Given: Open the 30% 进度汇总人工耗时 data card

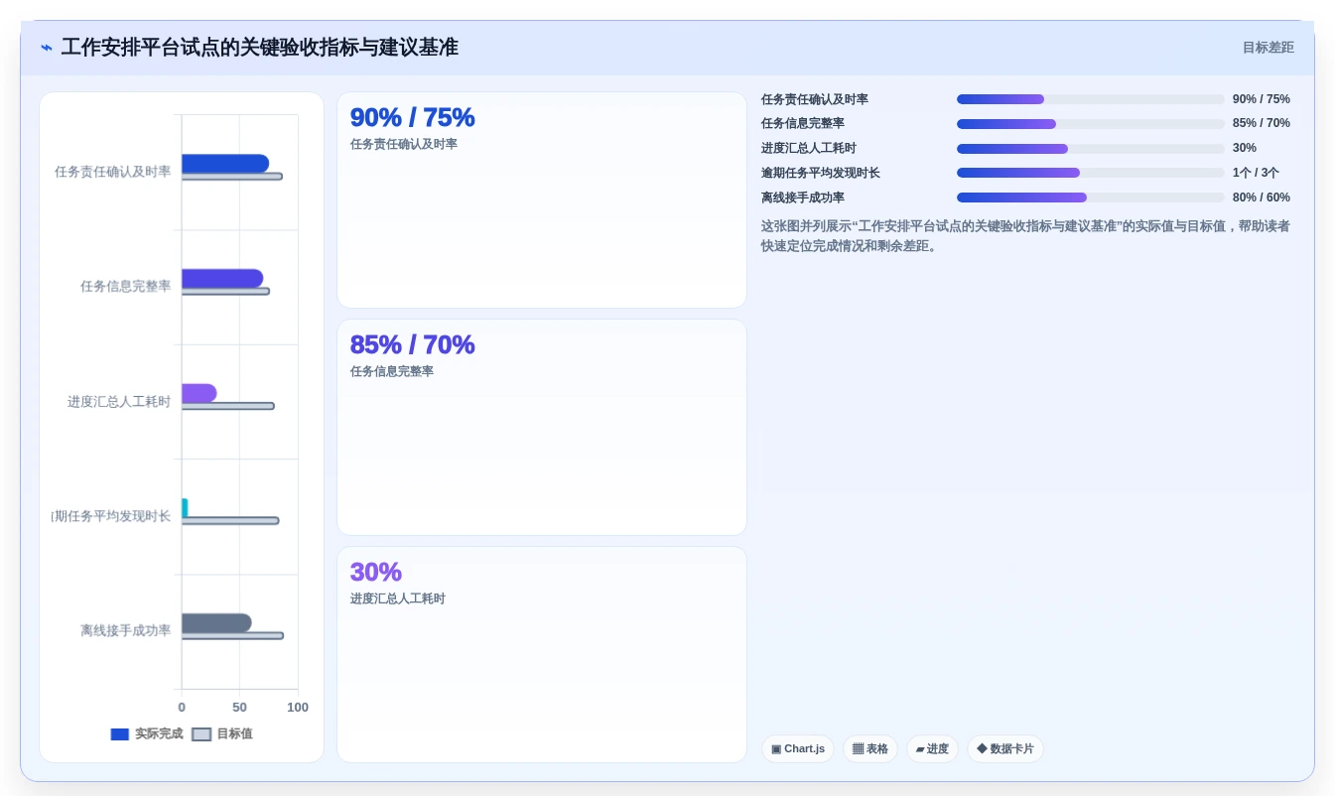Looking at the screenshot, I should (542, 654).
